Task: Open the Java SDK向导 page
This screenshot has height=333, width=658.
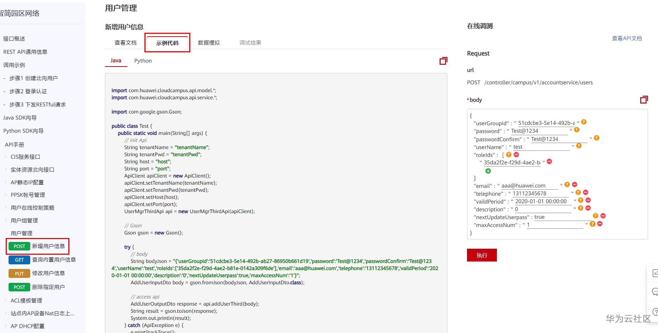Action: coord(20,118)
